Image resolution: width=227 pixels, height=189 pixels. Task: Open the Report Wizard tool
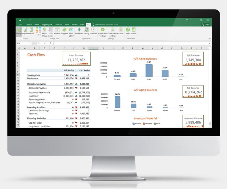point(44,31)
